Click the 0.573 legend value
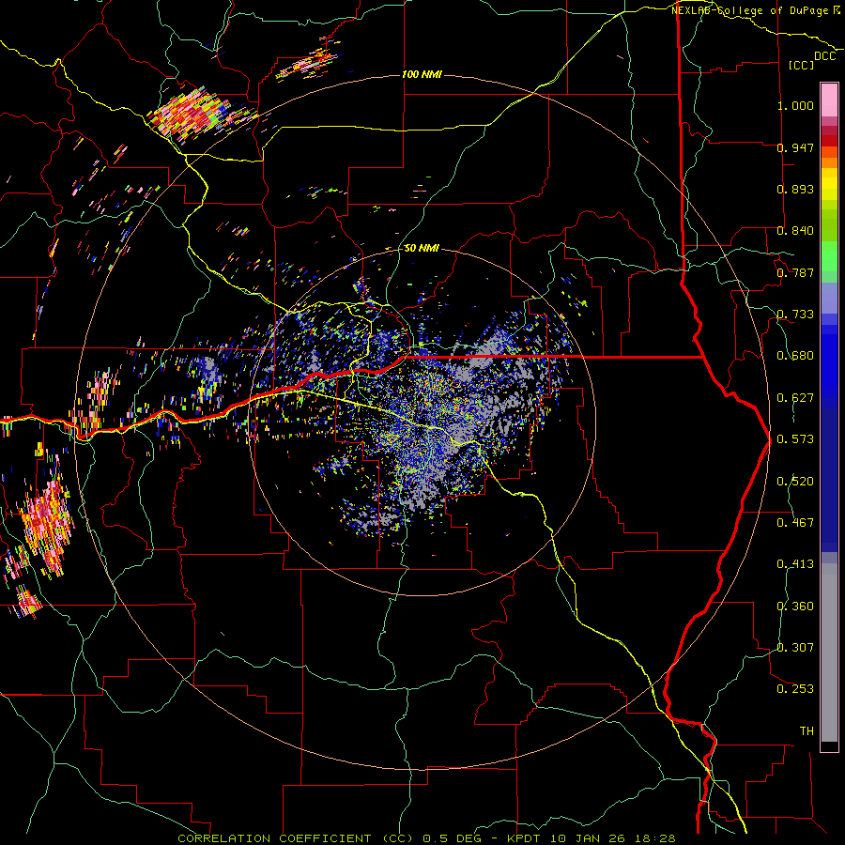The image size is (845, 845). coord(795,439)
